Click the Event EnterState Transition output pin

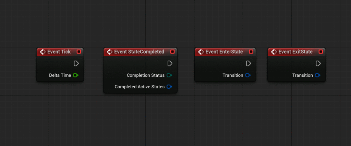247,75
